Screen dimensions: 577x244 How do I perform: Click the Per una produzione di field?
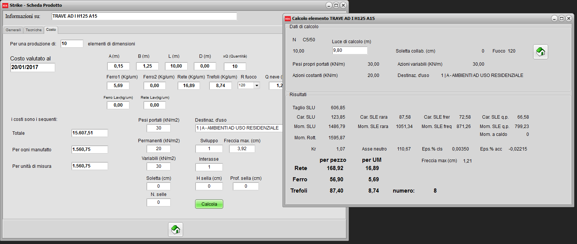coord(72,44)
